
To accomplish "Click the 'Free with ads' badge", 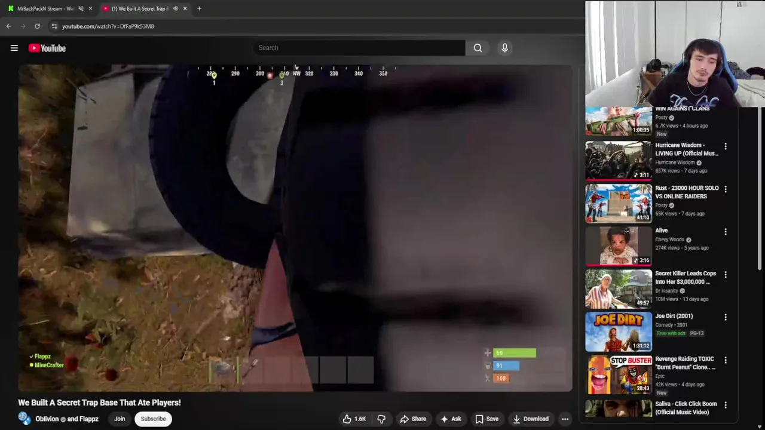I will (x=671, y=333).
